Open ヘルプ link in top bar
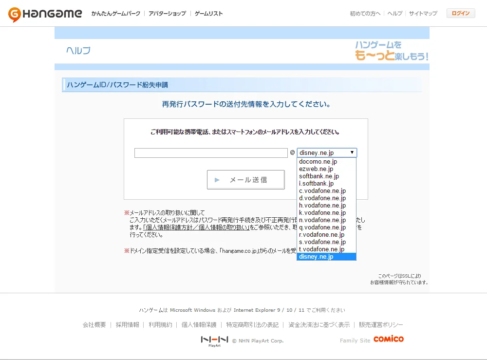The height and width of the screenshot is (360, 487). [x=395, y=13]
